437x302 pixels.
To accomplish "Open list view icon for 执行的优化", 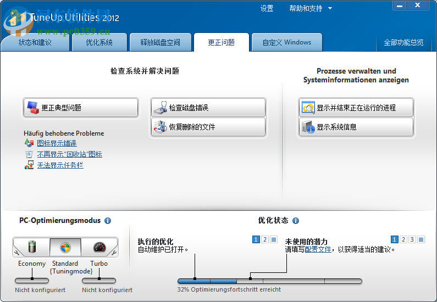I will click(274, 239).
